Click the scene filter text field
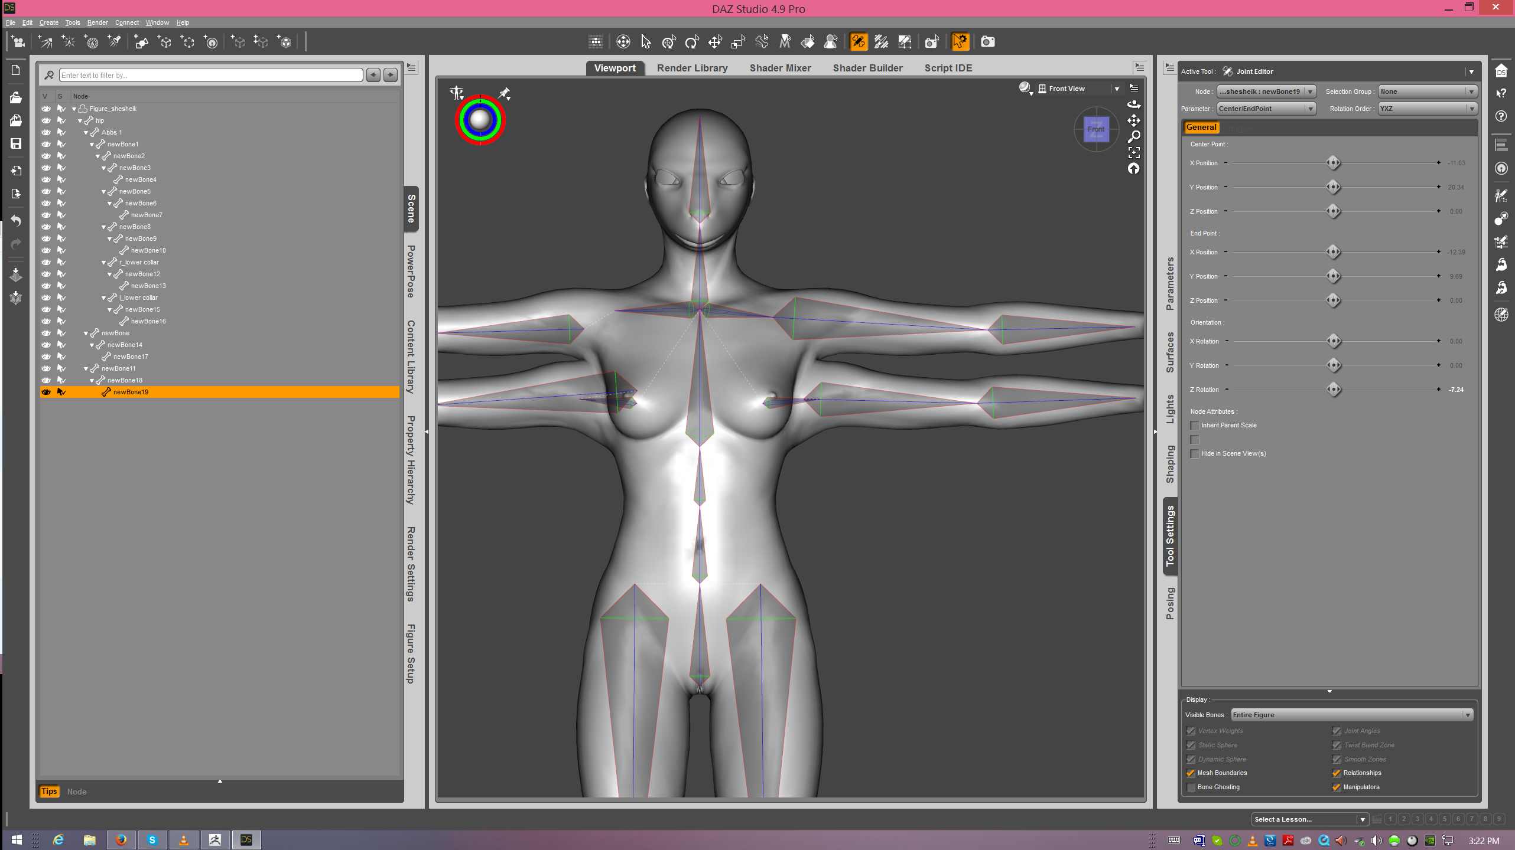 pos(211,75)
